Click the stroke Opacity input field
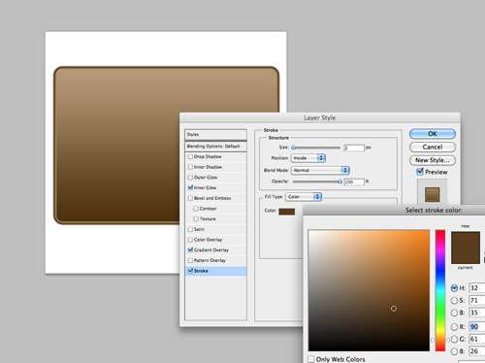The image size is (485, 363). (354, 182)
